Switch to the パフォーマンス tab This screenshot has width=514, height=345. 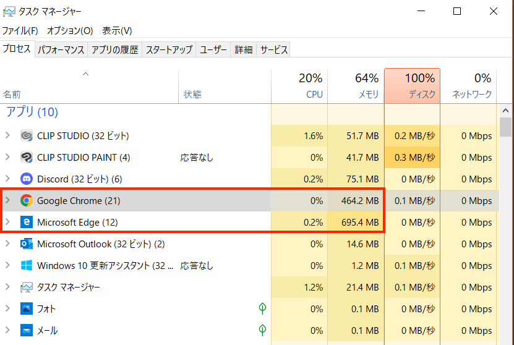[61, 50]
